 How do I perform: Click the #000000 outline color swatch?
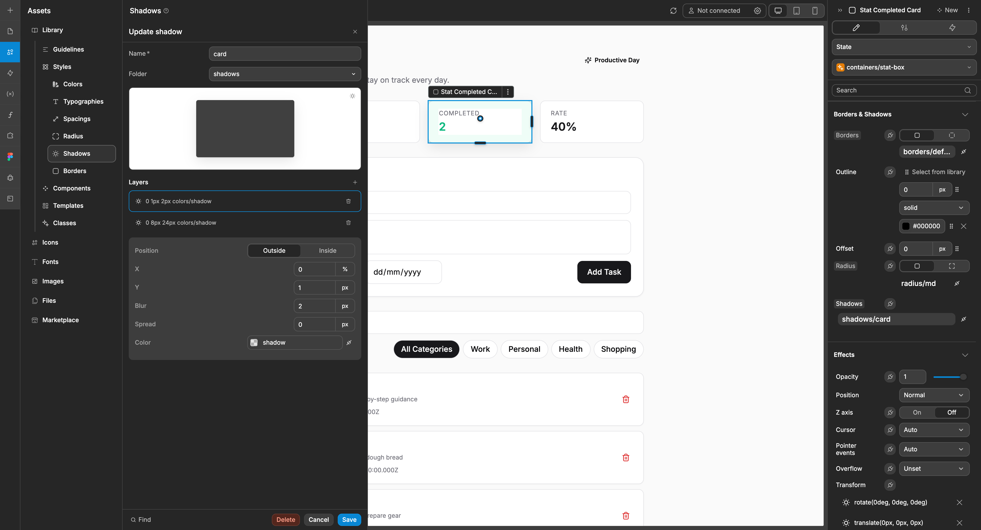pos(906,226)
